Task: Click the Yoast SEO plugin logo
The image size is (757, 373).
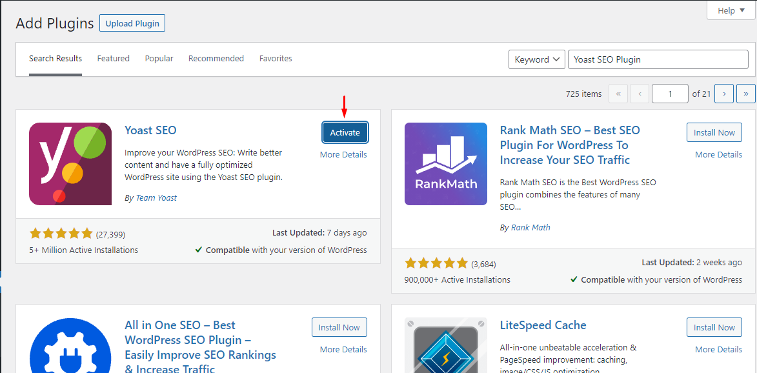Action: point(70,164)
